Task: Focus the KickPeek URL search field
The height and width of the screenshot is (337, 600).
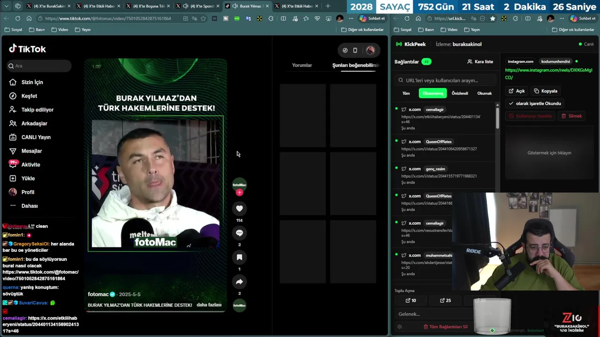Action: tap(445, 80)
